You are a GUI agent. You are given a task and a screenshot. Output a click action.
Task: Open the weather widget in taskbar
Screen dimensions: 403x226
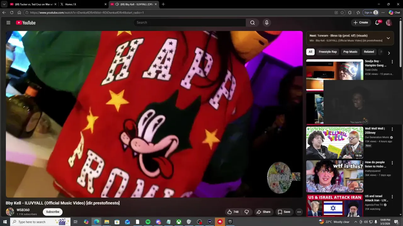pyautogui.click(x=334, y=222)
